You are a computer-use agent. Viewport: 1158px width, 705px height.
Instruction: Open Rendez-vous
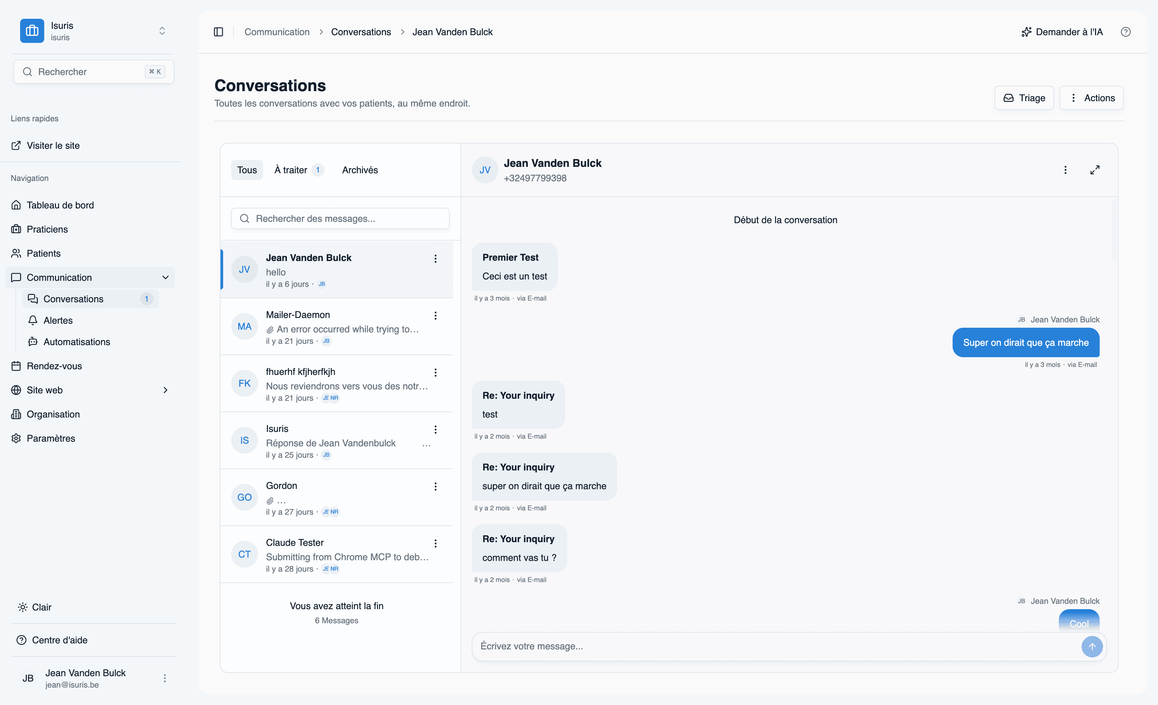pos(90,366)
